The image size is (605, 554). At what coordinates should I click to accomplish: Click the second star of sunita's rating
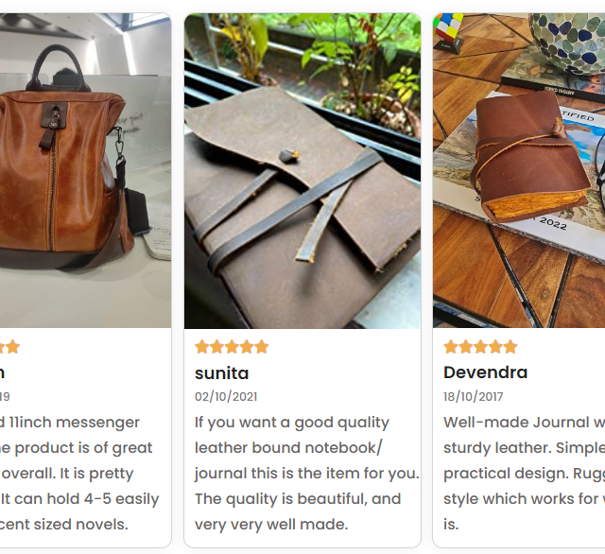click(x=216, y=347)
